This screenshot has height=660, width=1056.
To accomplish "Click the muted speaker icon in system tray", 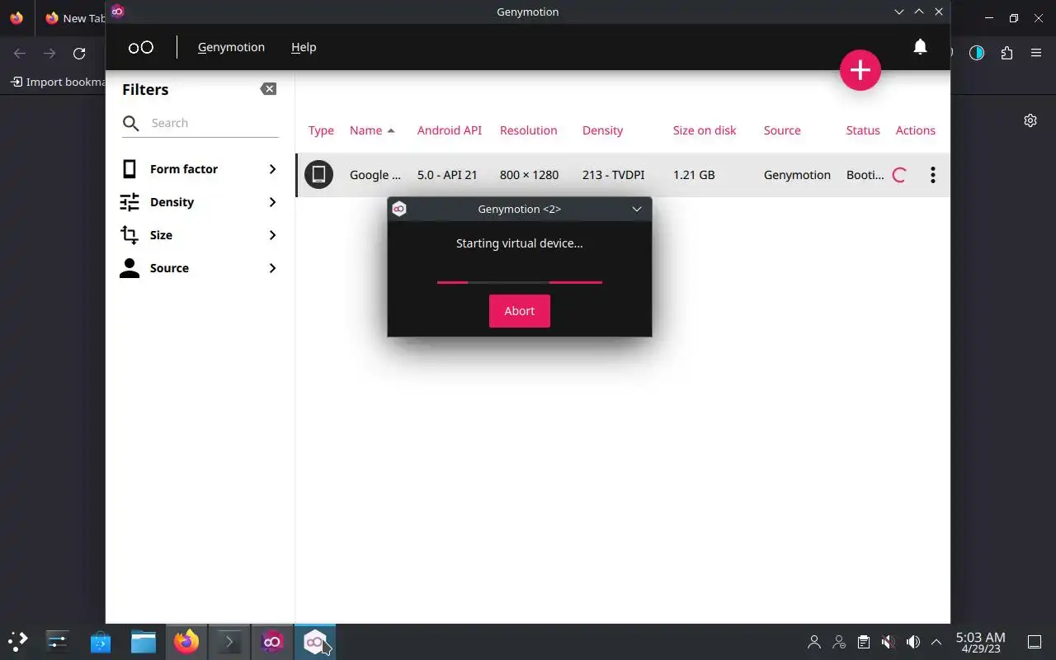I will (888, 642).
